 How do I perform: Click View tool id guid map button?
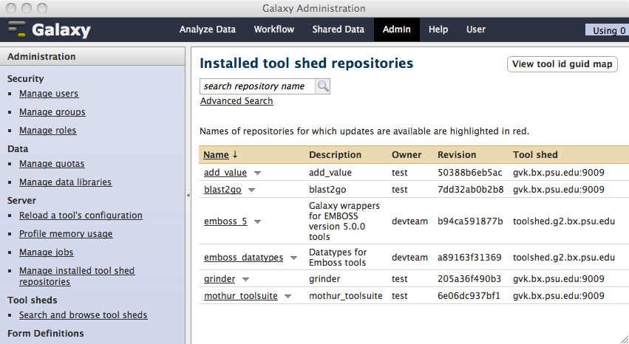pyautogui.click(x=562, y=64)
